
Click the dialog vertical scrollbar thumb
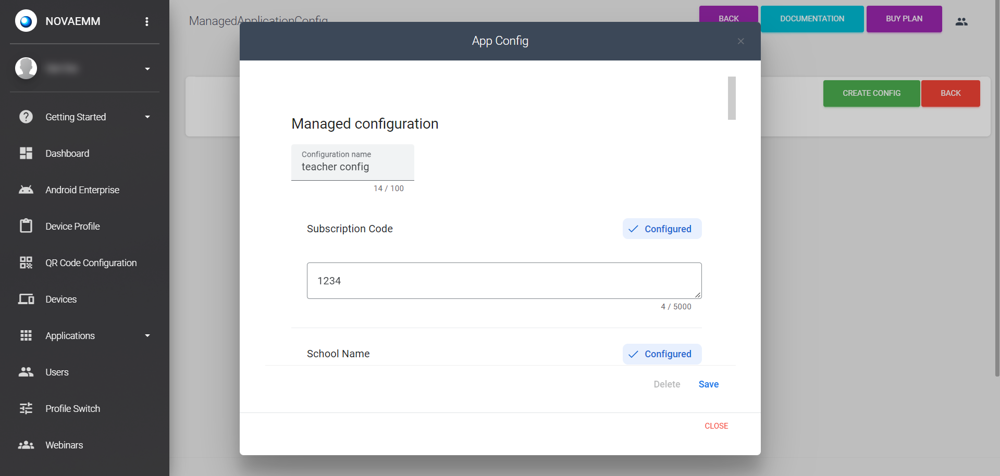[x=732, y=98]
